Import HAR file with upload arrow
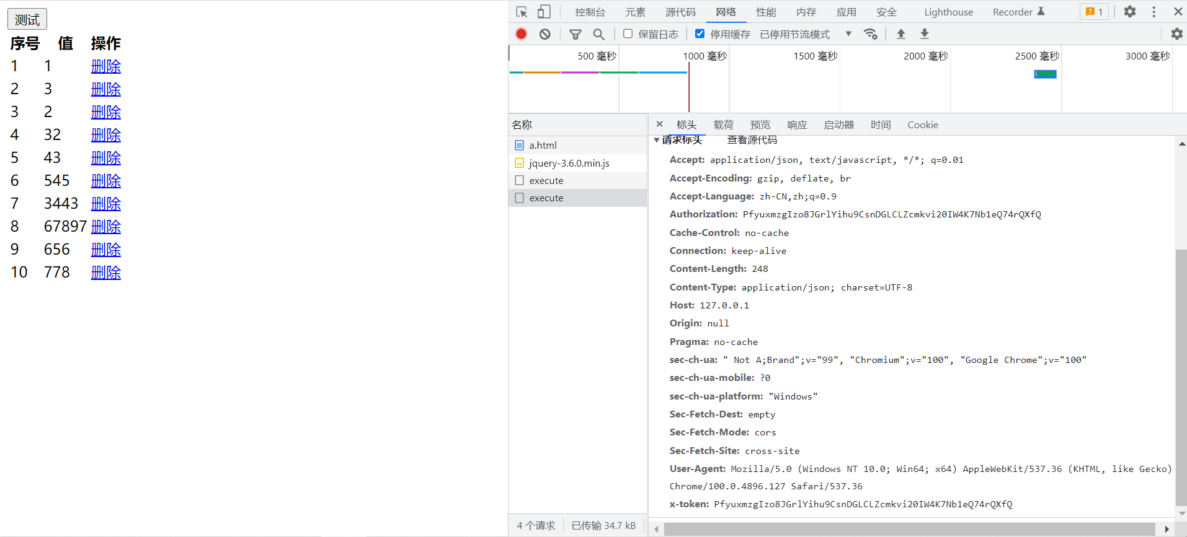This screenshot has height=537, width=1187. click(901, 34)
